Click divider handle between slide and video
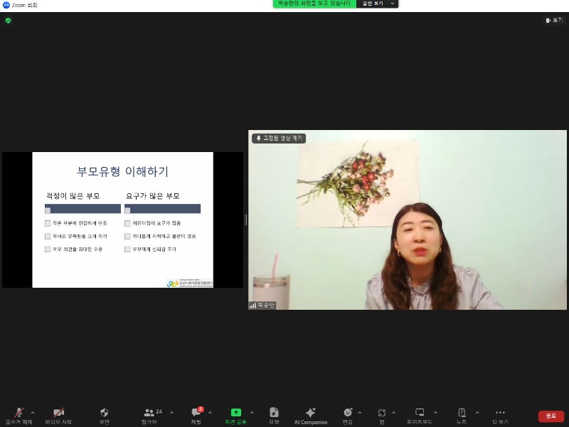 (x=246, y=220)
